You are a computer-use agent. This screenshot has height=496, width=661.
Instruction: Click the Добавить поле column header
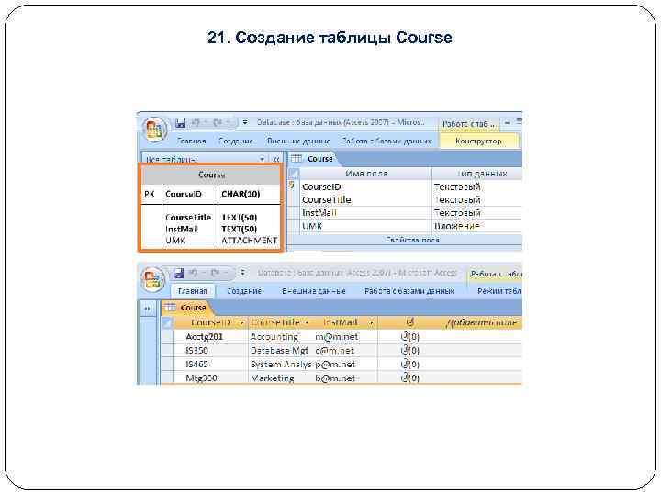(482, 323)
